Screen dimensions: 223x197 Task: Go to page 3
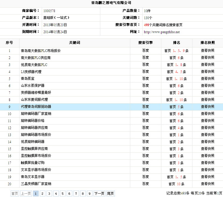(x=49, y=193)
